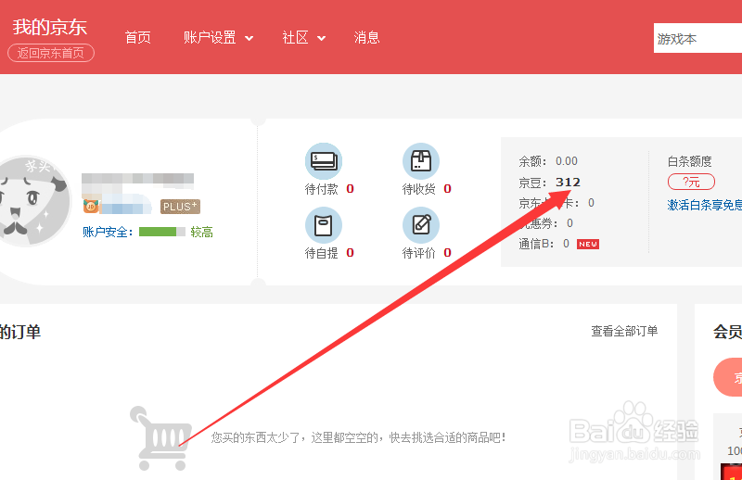
Task: Click the 优惠券 count 0
Action: [x=569, y=223]
